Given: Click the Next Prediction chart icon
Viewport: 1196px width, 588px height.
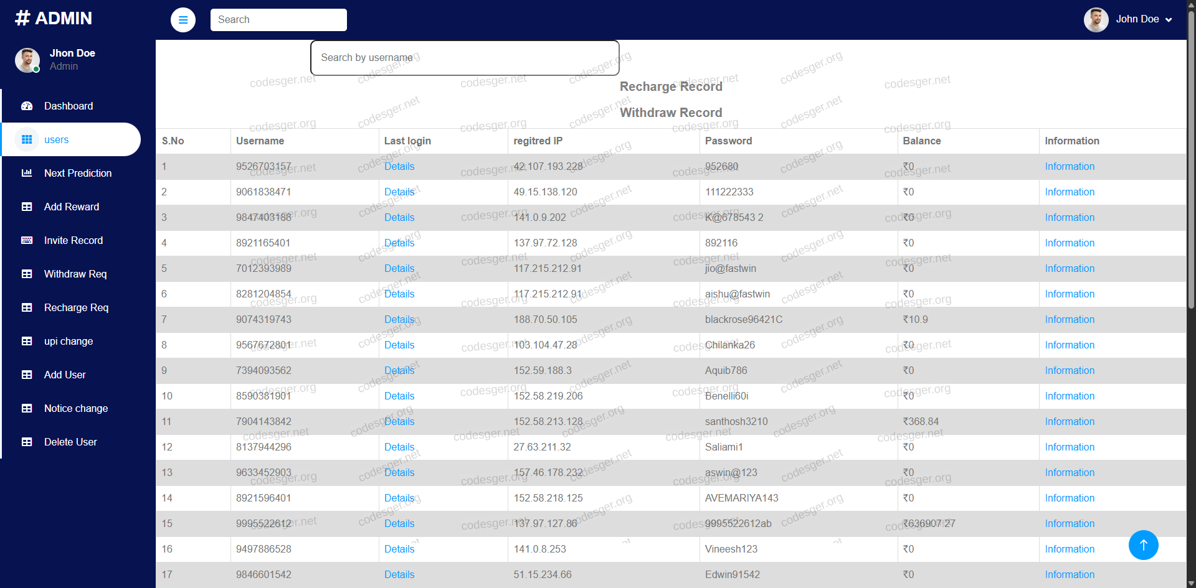Looking at the screenshot, I should pyautogui.click(x=27, y=173).
